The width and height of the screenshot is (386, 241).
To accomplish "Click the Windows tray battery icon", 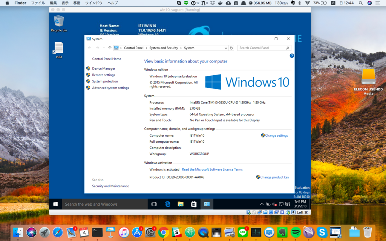I will pos(268,204).
